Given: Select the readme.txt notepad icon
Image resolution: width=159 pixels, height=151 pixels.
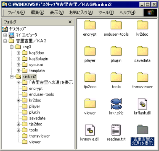Looking at the screenshot, I should pyautogui.click(x=116, y=130).
